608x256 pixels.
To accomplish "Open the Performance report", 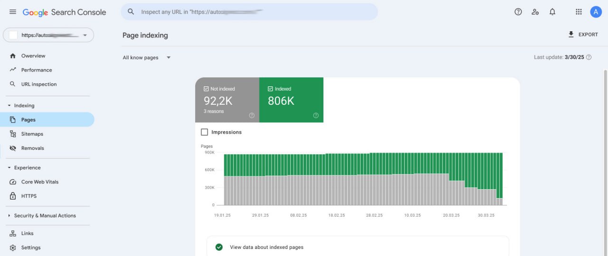I will tap(36, 70).
